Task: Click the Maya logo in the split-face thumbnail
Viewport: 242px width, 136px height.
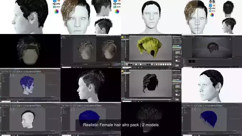Action: [x=212, y=11]
